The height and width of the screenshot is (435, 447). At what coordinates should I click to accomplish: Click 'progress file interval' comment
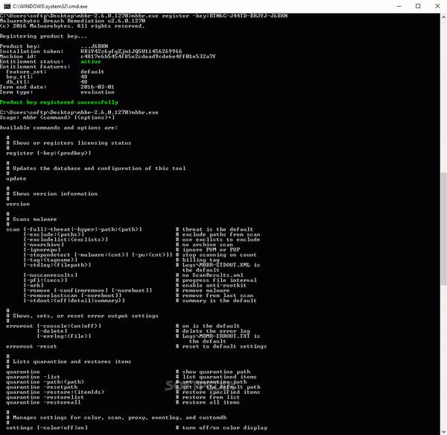(219, 281)
